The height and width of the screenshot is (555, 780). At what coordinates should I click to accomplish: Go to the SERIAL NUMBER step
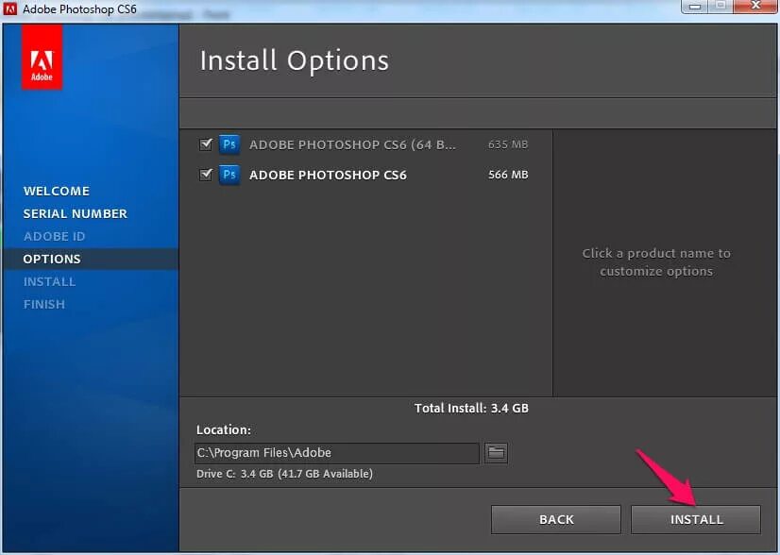[76, 214]
